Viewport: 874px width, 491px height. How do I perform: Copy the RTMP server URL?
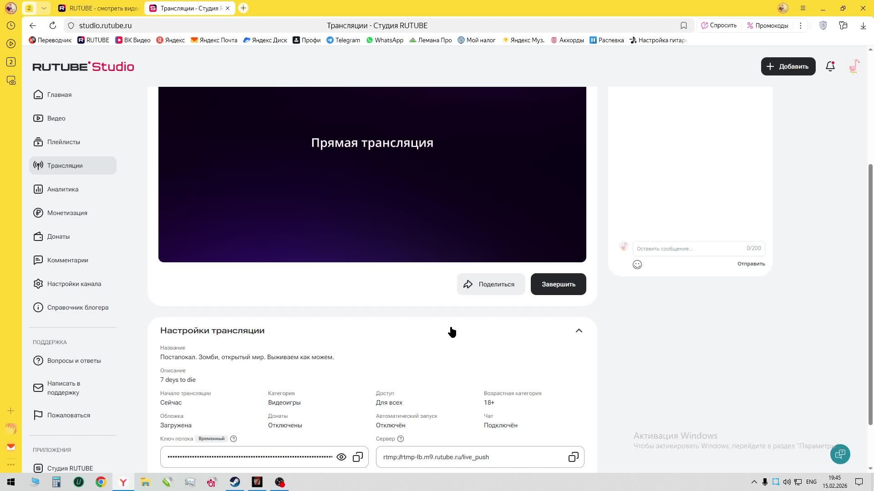point(573,457)
